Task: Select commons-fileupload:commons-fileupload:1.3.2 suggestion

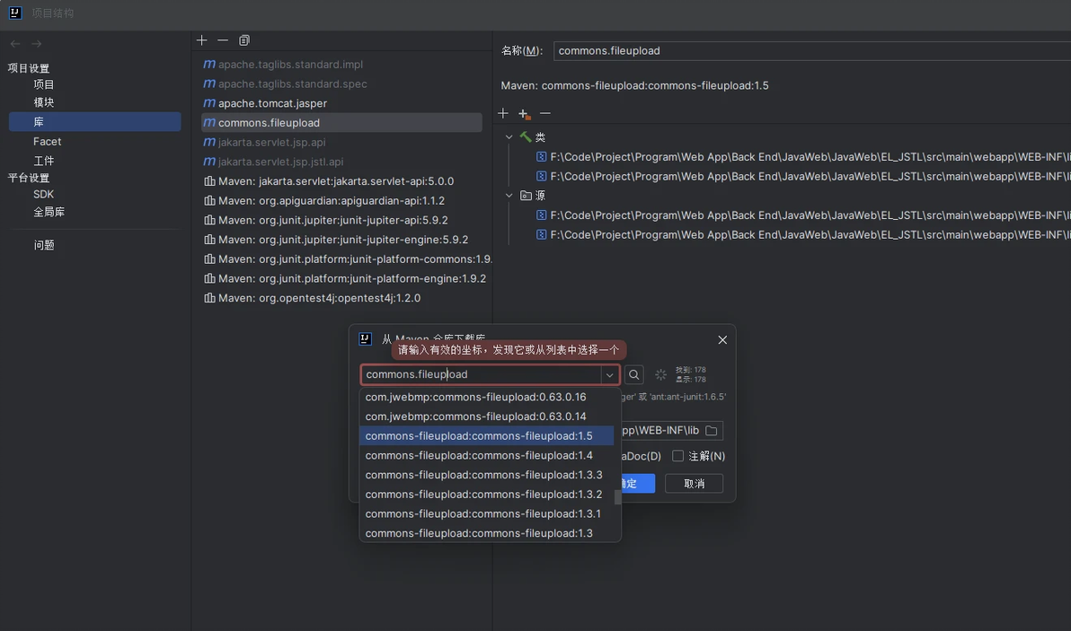Action: 487,495
